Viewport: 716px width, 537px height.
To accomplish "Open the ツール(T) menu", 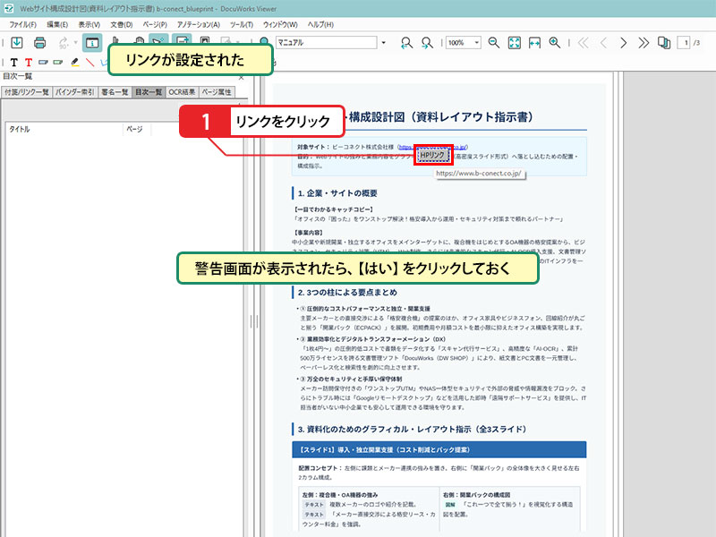I will point(241,25).
